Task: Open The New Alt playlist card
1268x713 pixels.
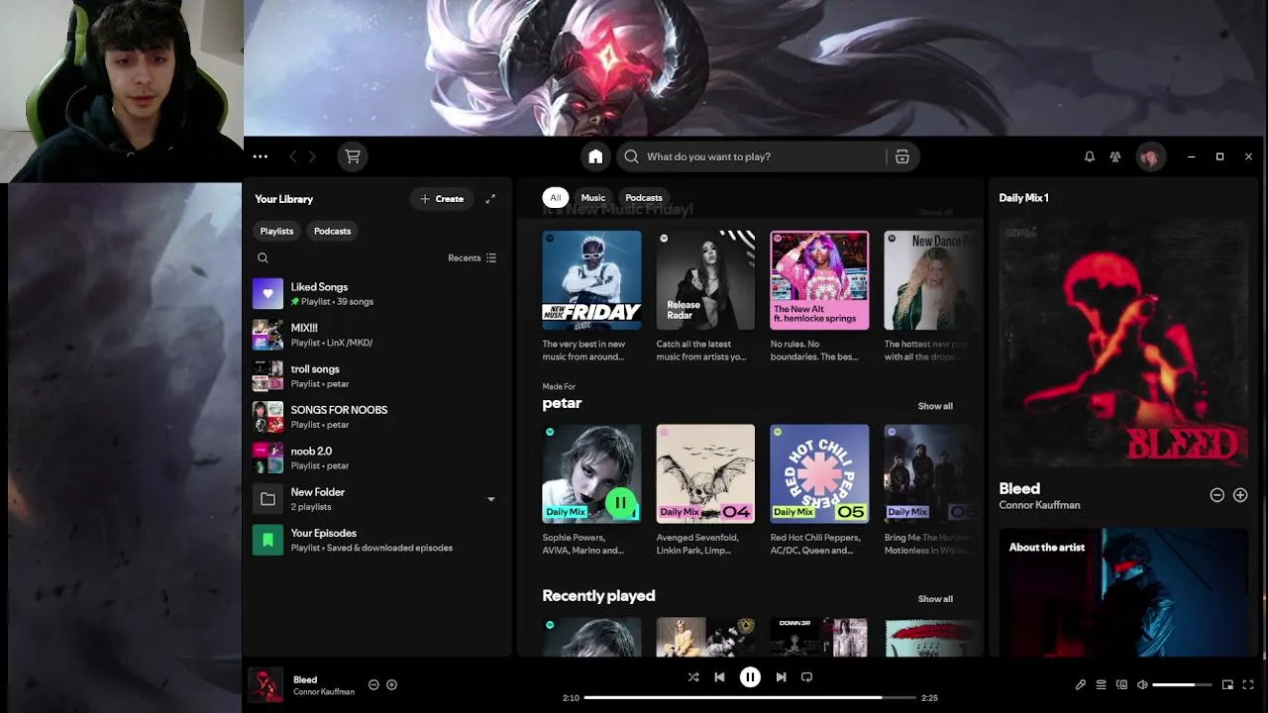Action: tap(819, 297)
